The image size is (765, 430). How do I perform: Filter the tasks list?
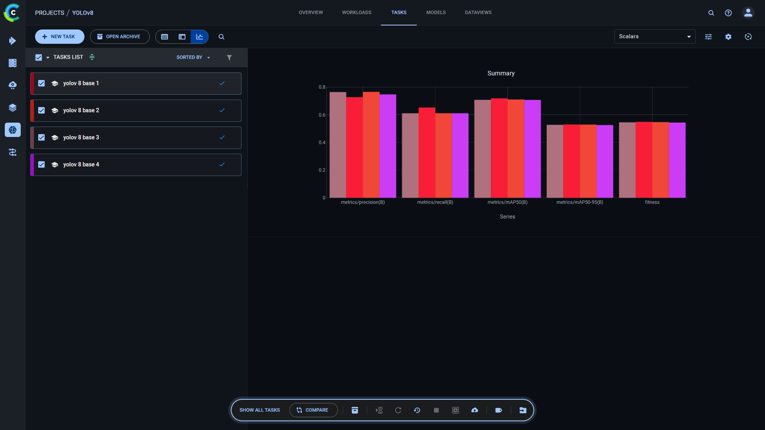[x=229, y=57]
